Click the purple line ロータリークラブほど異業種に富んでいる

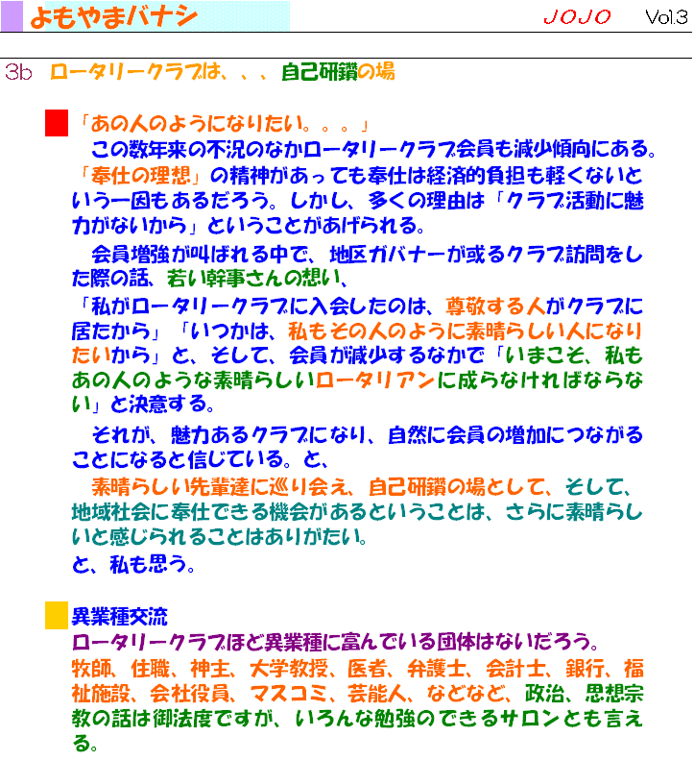point(335,642)
